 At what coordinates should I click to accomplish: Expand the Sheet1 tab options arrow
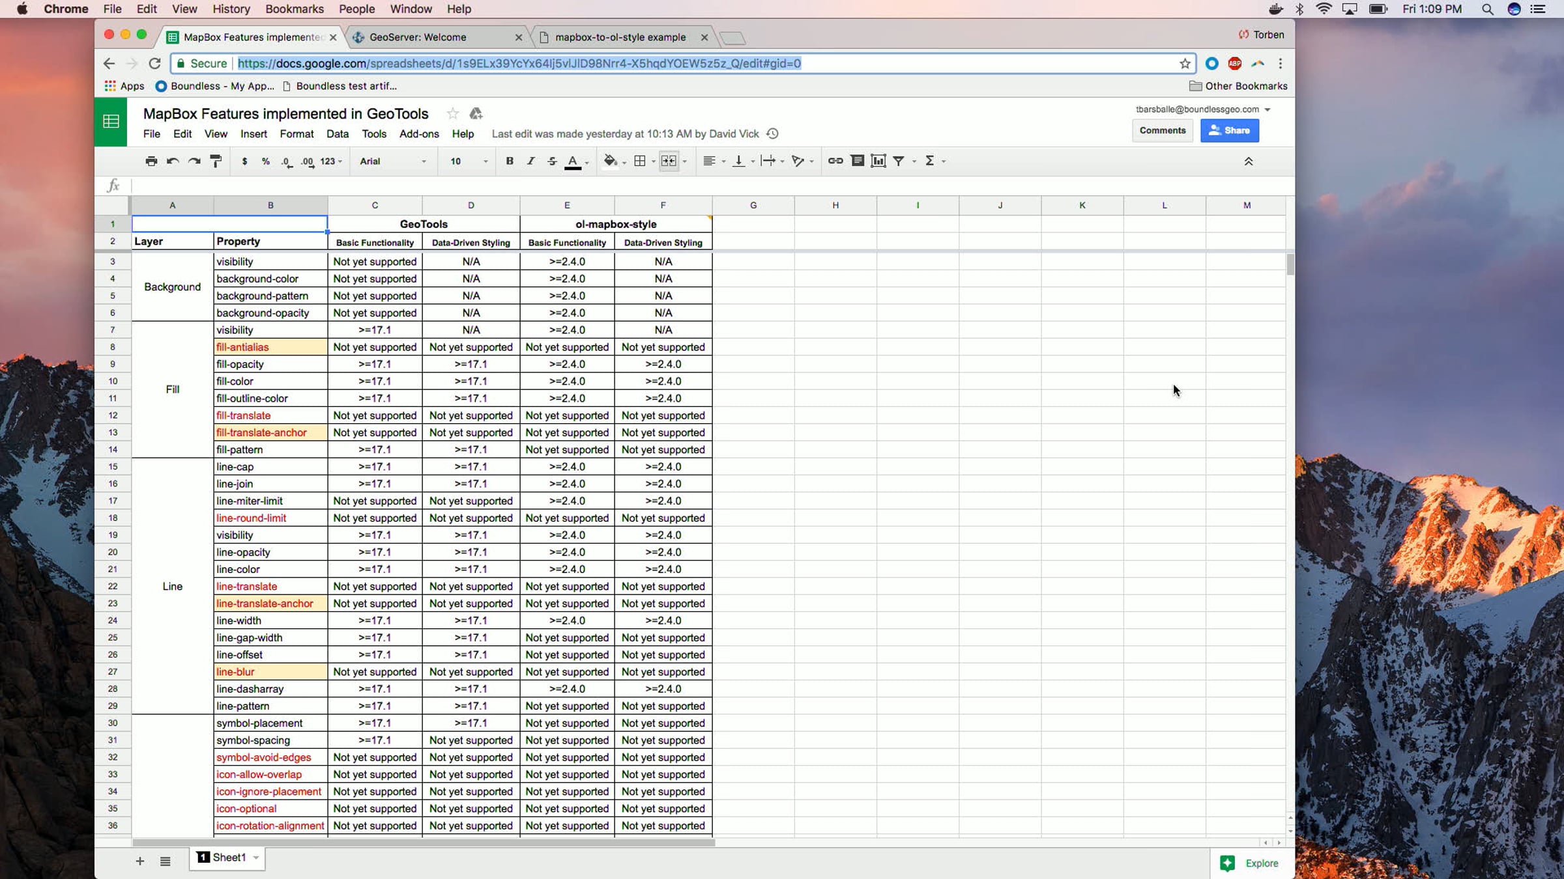[x=256, y=858]
